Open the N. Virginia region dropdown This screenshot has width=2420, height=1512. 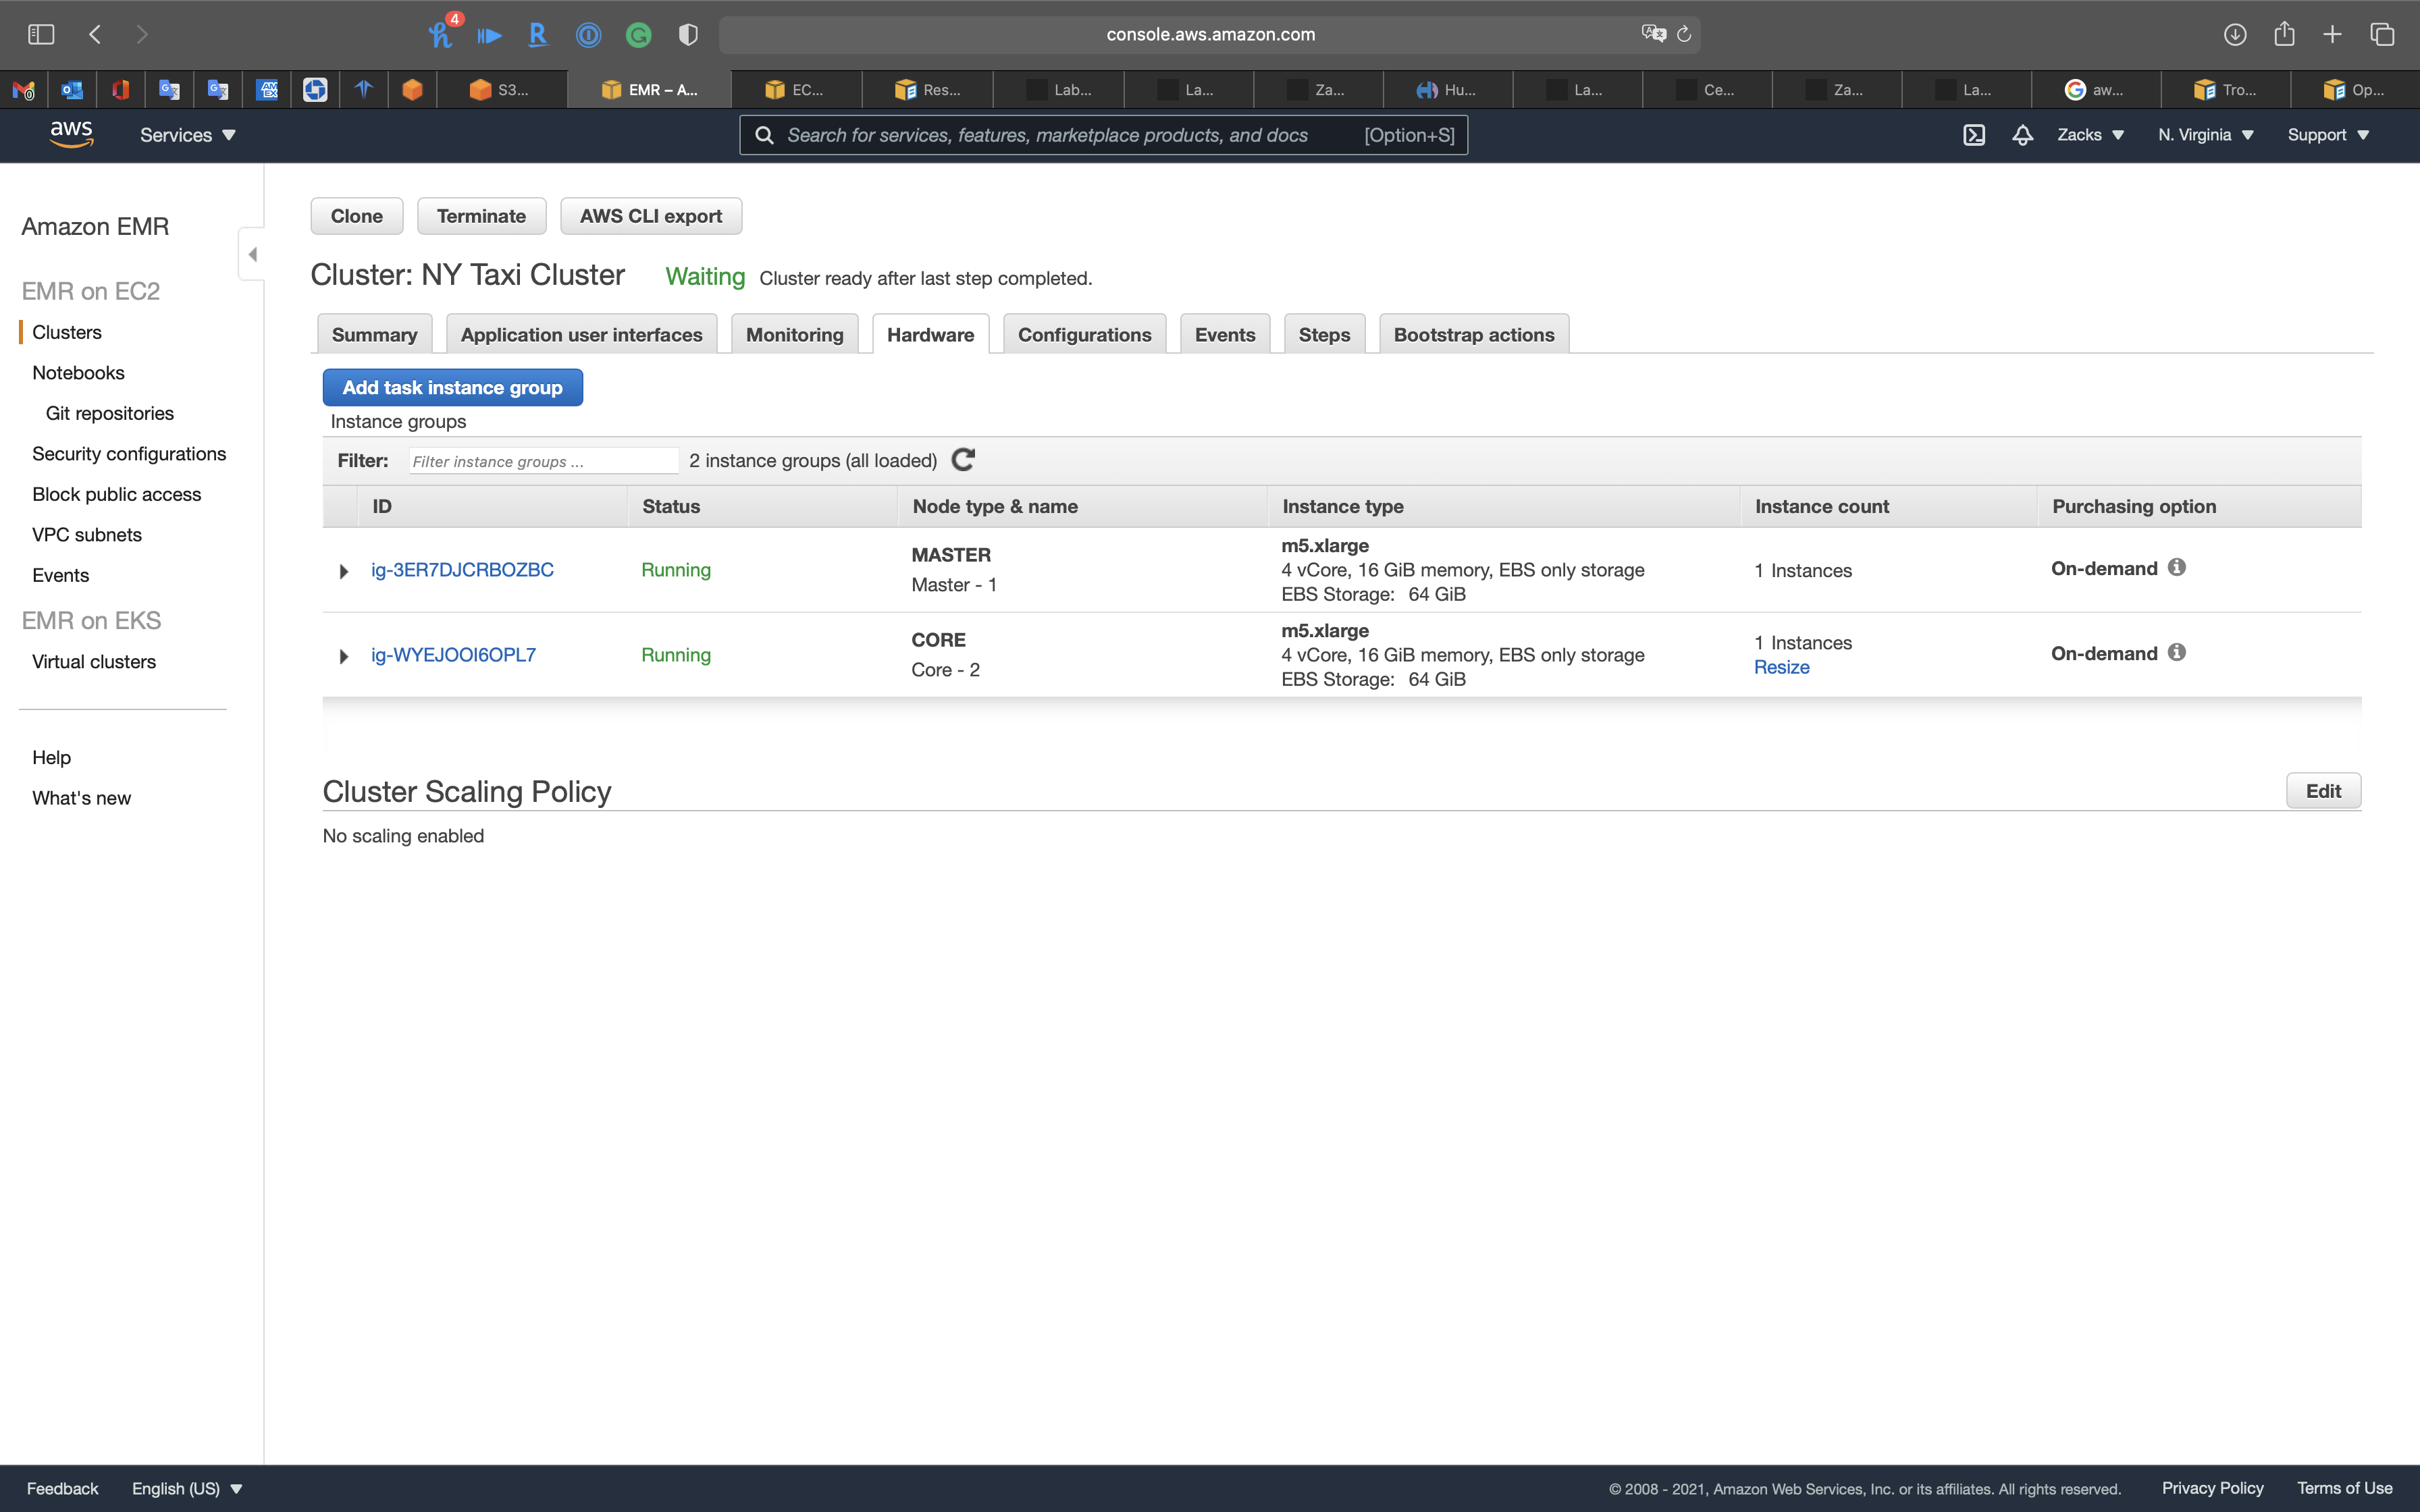pyautogui.click(x=2205, y=135)
